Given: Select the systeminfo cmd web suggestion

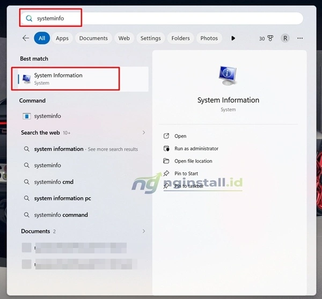Looking at the screenshot, I should pos(83,182).
